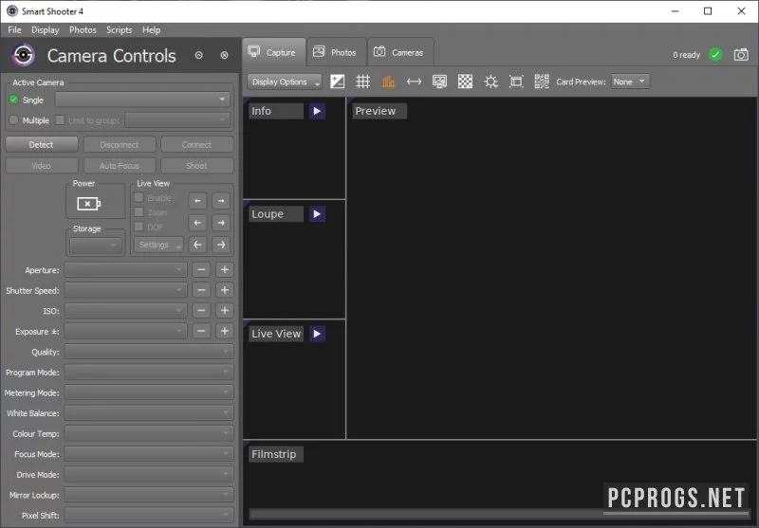Select the Single active camera radio
Image resolution: width=759 pixels, height=528 pixels.
pos(13,100)
